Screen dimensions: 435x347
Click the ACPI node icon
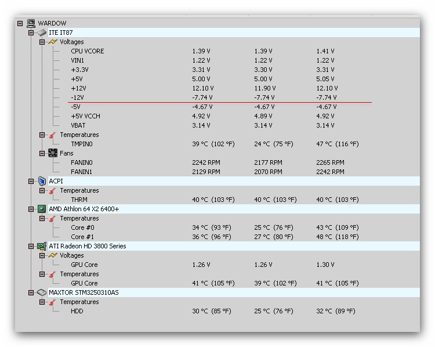click(x=42, y=181)
